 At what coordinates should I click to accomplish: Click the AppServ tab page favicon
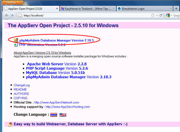pyautogui.click(x=6, y=8)
